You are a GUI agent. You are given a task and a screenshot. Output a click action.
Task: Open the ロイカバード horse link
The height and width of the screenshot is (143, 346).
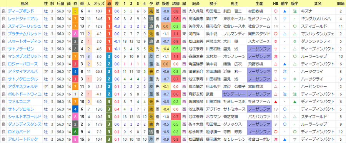19,132
